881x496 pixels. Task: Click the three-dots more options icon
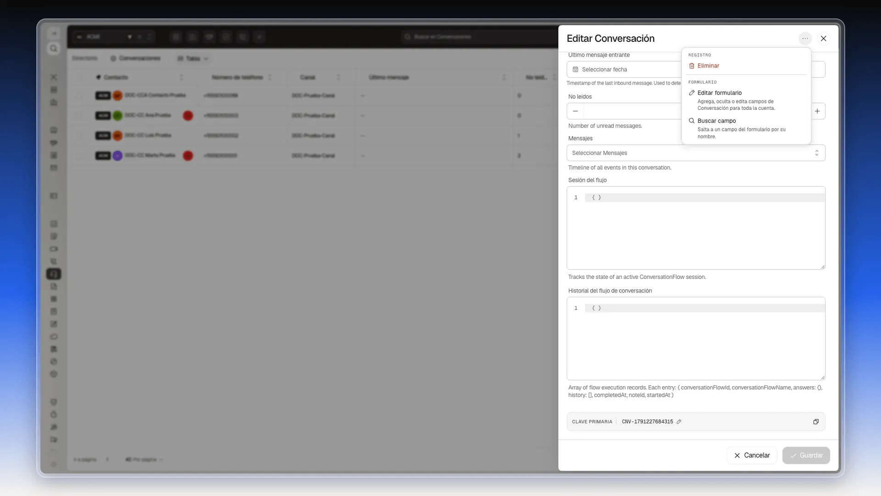pyautogui.click(x=805, y=39)
